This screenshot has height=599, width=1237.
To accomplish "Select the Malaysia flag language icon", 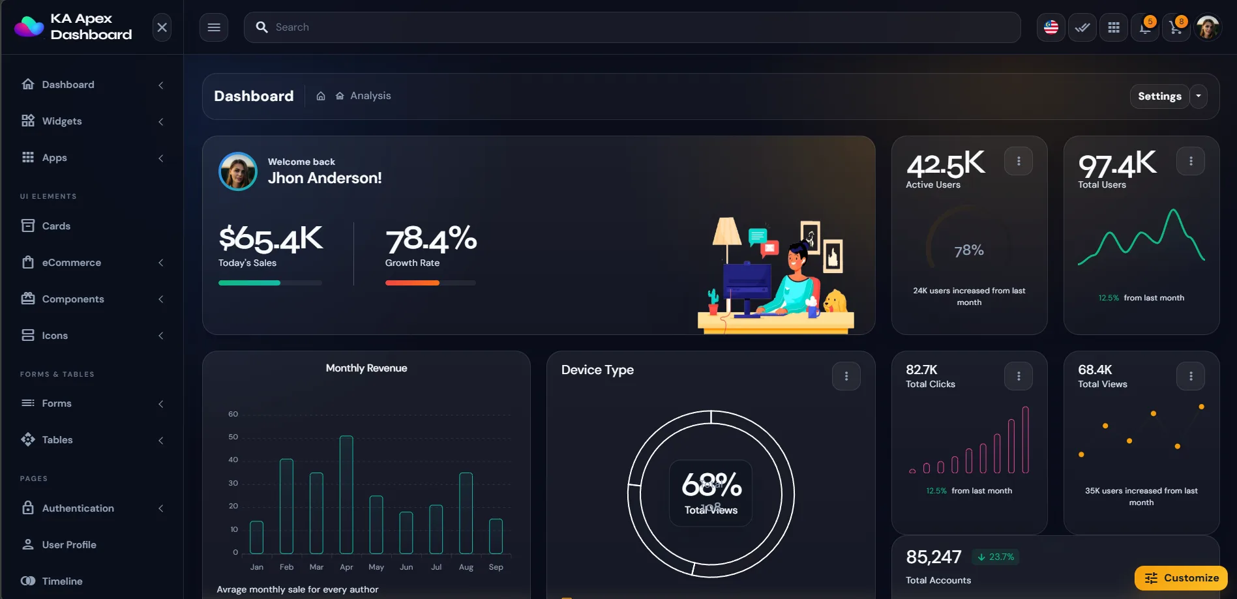I will click(x=1050, y=27).
